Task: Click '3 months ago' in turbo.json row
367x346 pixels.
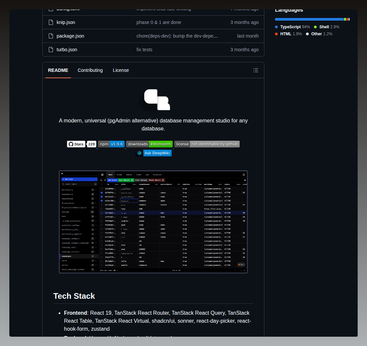Action: point(244,50)
